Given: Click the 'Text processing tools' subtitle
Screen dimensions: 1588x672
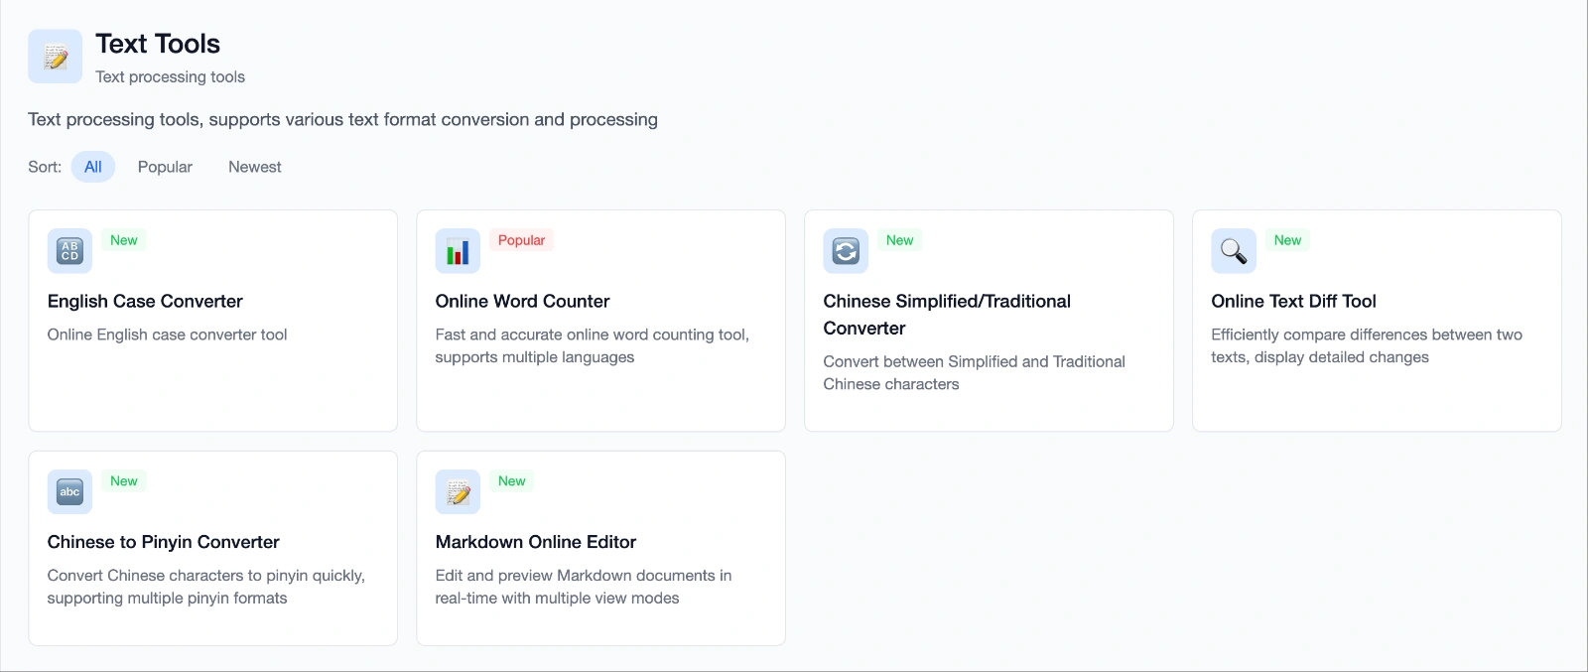Looking at the screenshot, I should point(170,77).
